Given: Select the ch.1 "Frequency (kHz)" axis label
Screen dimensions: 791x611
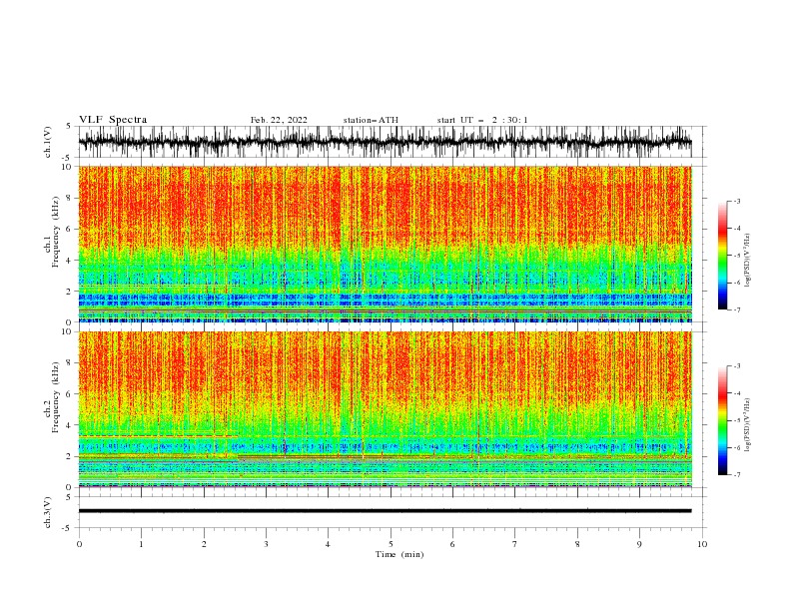Looking at the screenshot, I should click(56, 233).
